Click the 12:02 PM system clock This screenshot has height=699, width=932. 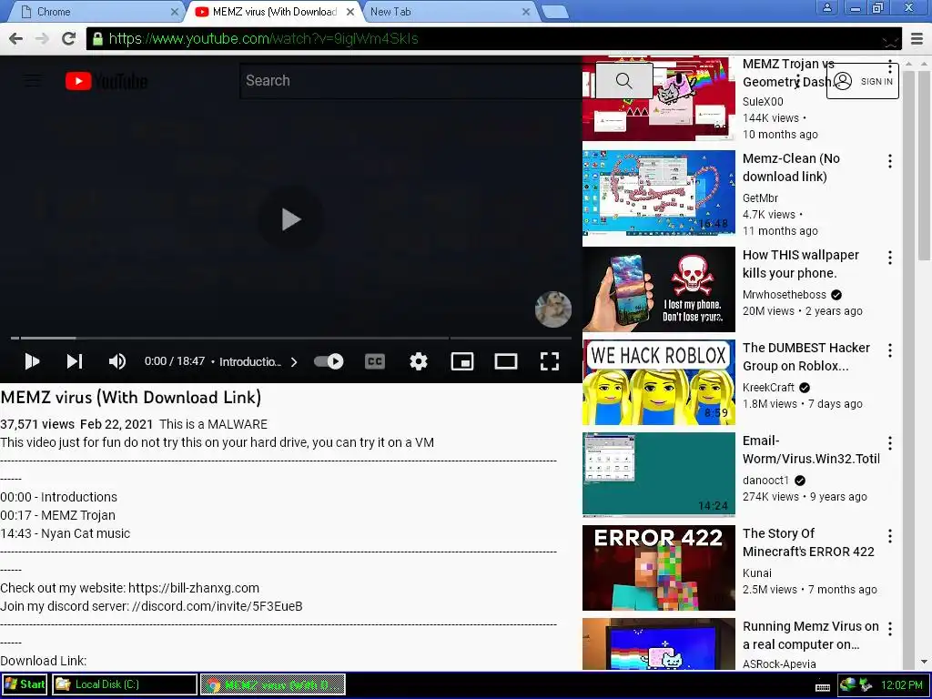902,685
